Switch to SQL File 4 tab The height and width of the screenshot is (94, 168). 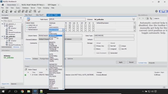(28, 15)
